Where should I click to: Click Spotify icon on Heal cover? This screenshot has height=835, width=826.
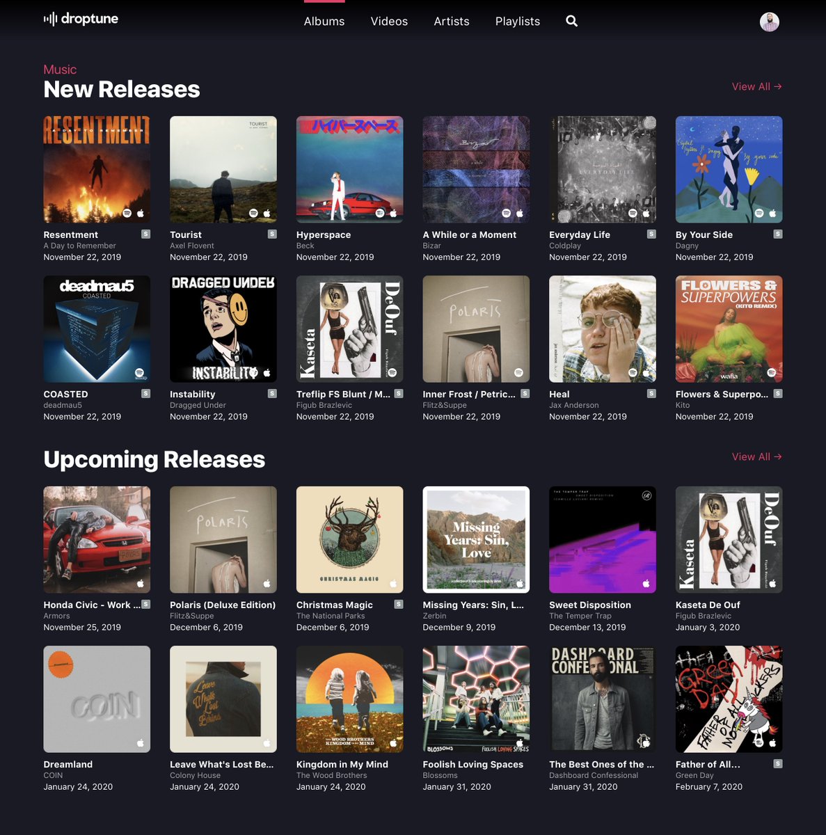coord(633,373)
